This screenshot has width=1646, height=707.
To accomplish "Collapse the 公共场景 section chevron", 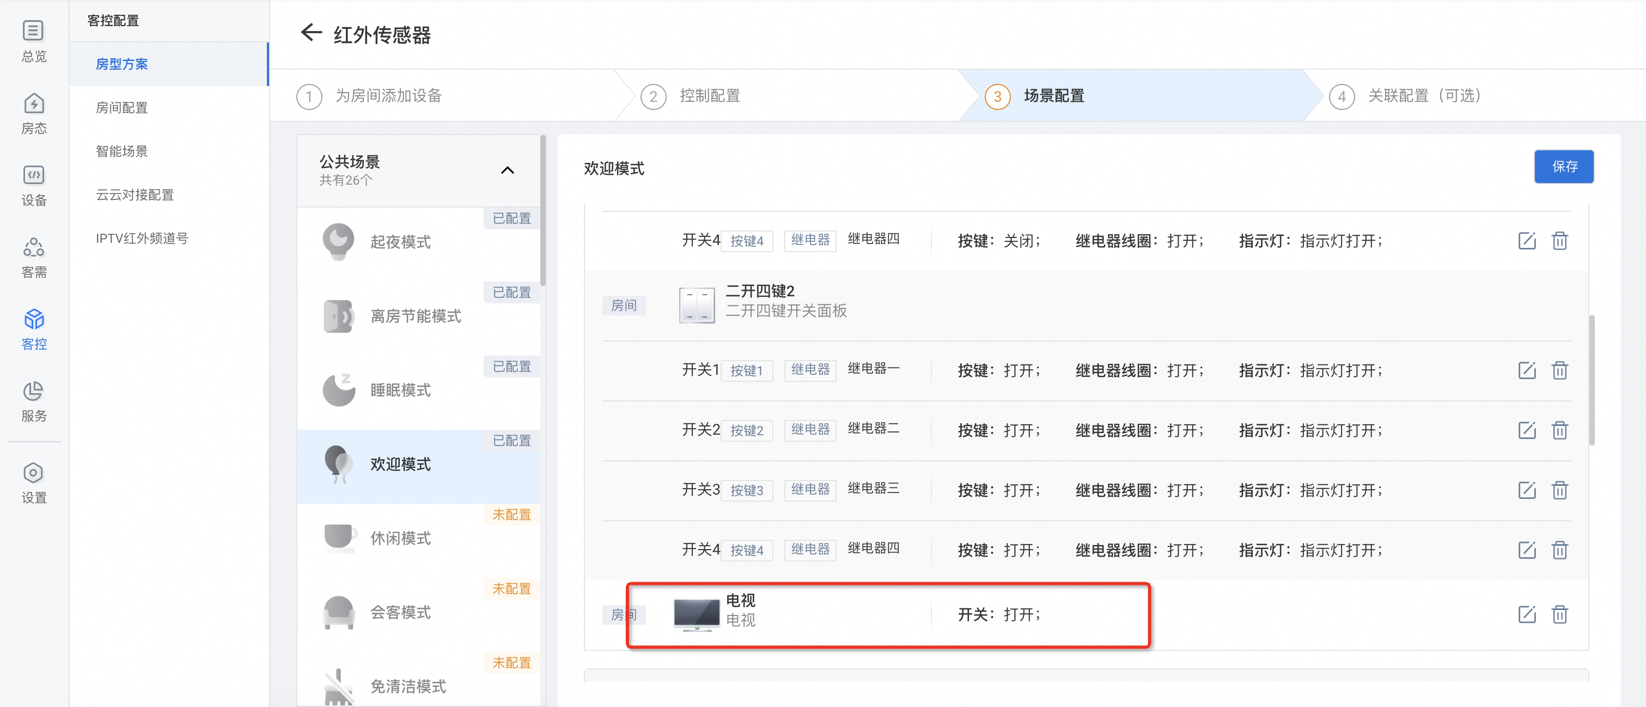I will coord(507,170).
